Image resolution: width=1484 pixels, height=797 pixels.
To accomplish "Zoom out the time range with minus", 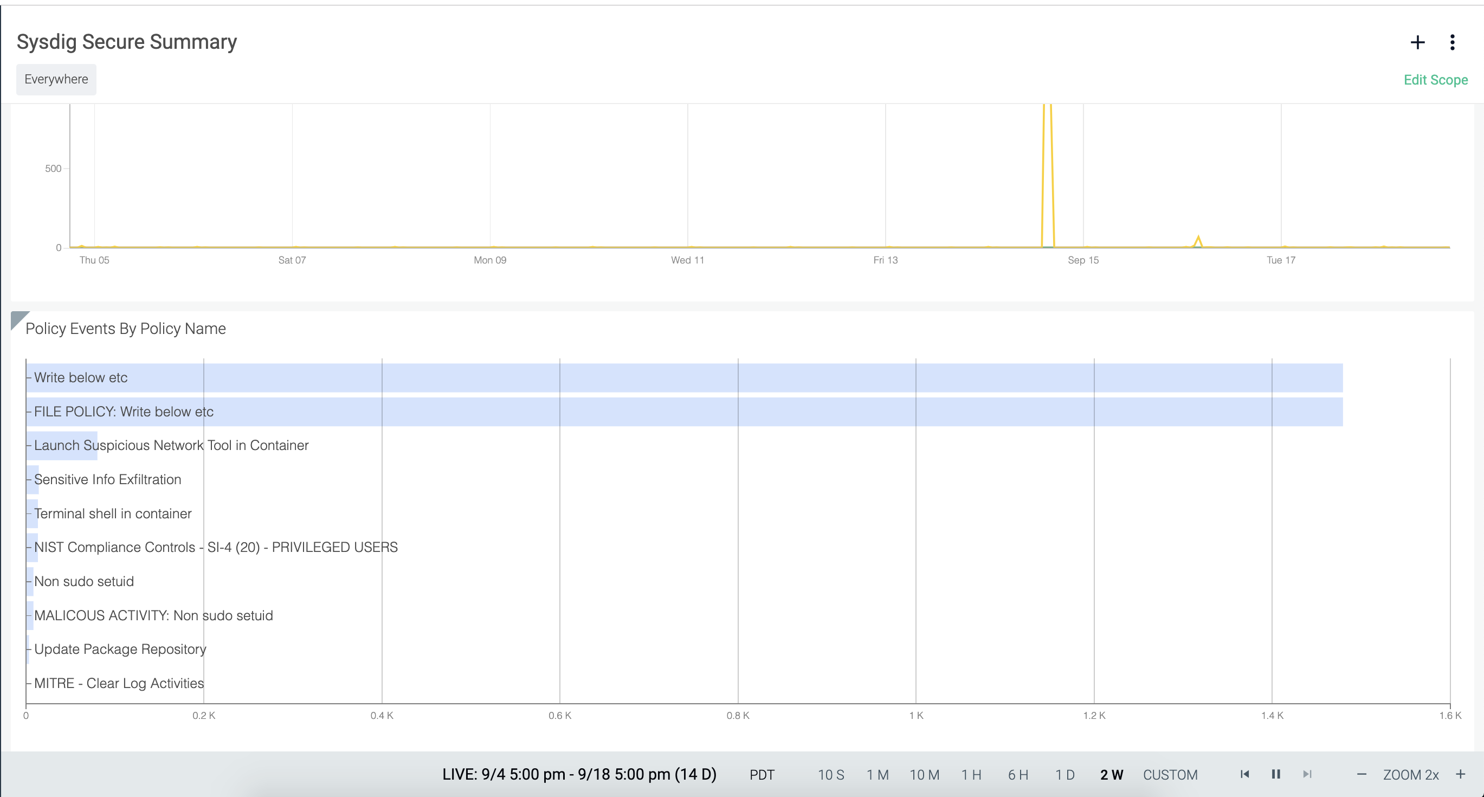I will [x=1362, y=774].
